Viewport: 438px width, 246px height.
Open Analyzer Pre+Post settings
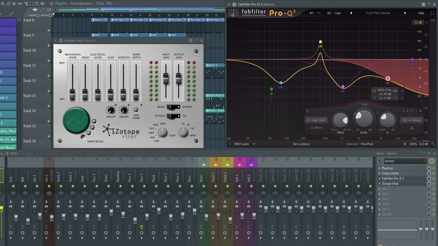[367, 144]
